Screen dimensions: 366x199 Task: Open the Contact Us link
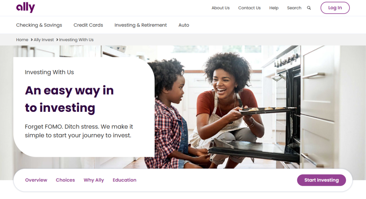[249, 8]
